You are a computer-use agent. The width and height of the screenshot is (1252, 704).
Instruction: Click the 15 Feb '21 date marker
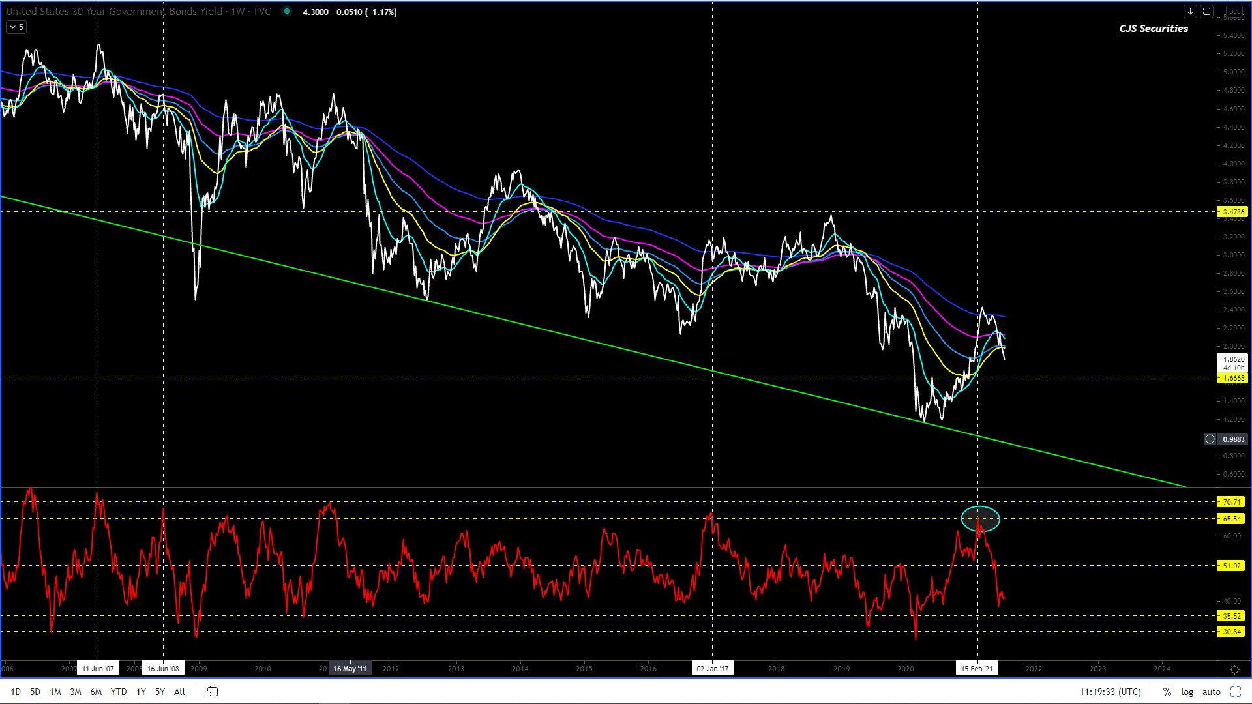pos(977,669)
